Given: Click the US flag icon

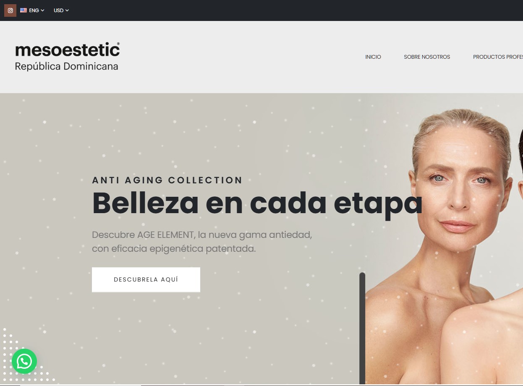Looking at the screenshot, I should pos(24,10).
